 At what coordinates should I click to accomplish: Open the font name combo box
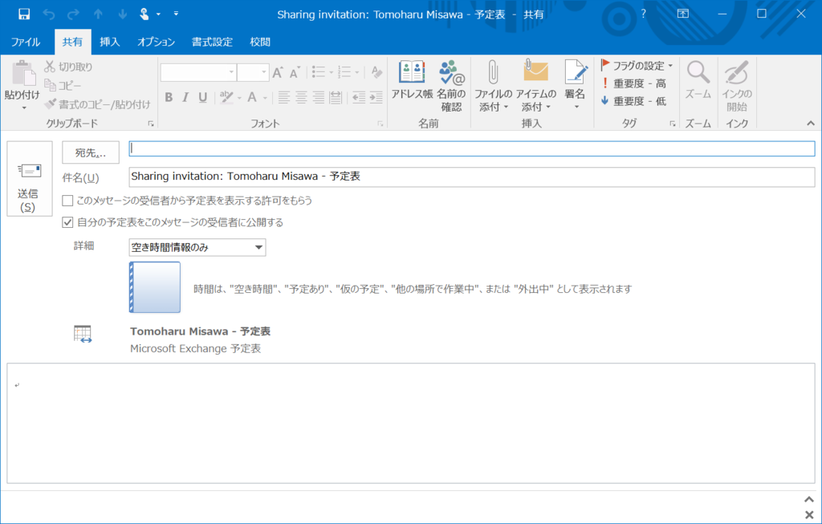[x=199, y=72]
